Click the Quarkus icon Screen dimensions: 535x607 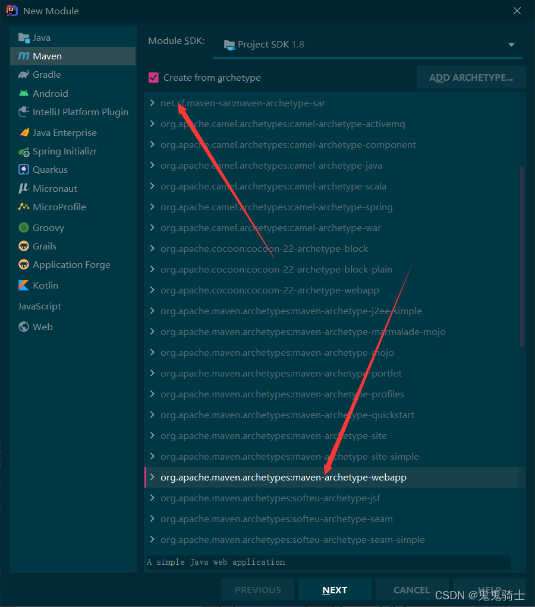pos(24,169)
